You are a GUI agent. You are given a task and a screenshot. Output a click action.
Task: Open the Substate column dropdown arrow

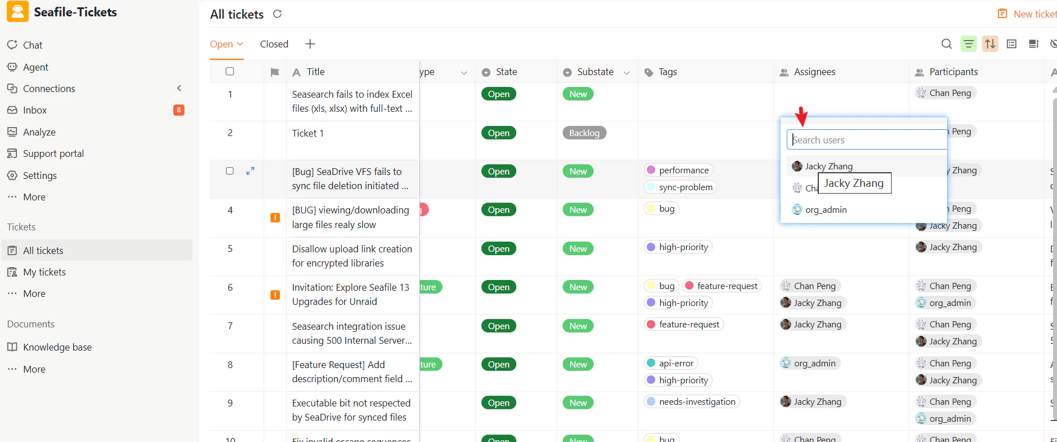(626, 72)
